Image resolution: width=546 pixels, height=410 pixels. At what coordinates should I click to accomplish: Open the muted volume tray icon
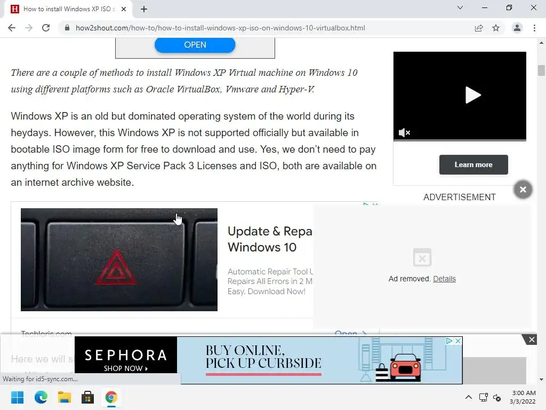(497, 397)
